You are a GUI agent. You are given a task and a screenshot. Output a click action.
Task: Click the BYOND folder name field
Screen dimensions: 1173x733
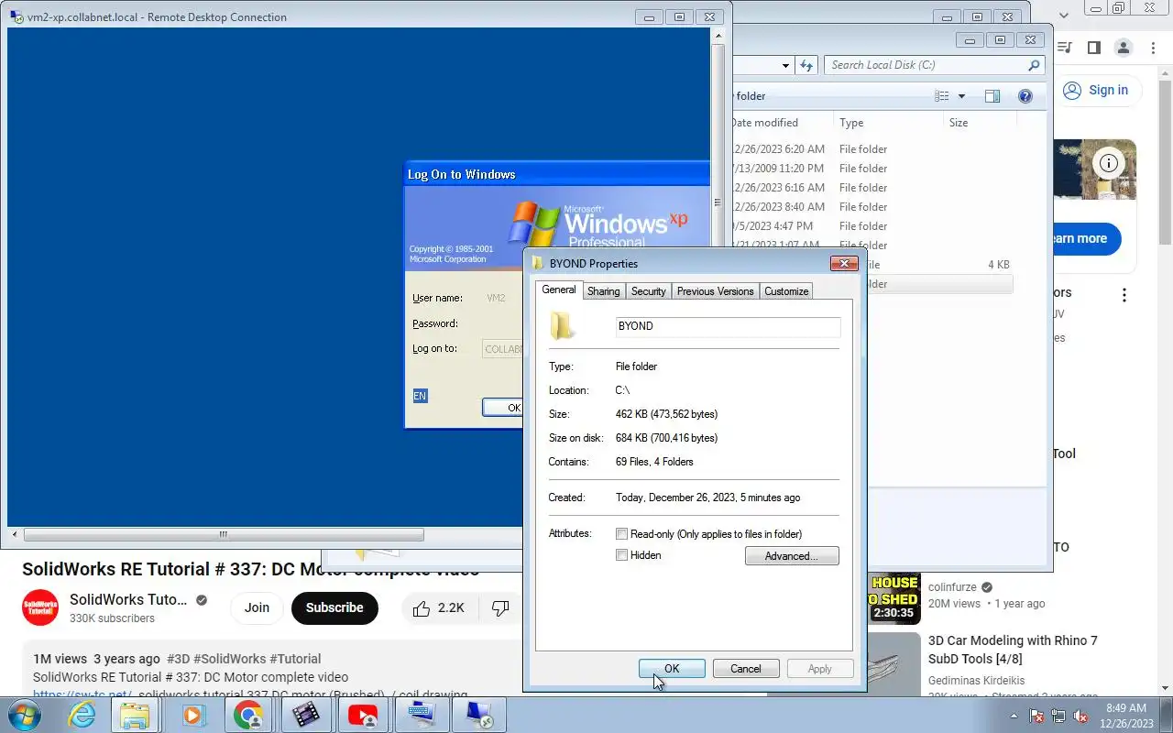tap(728, 327)
